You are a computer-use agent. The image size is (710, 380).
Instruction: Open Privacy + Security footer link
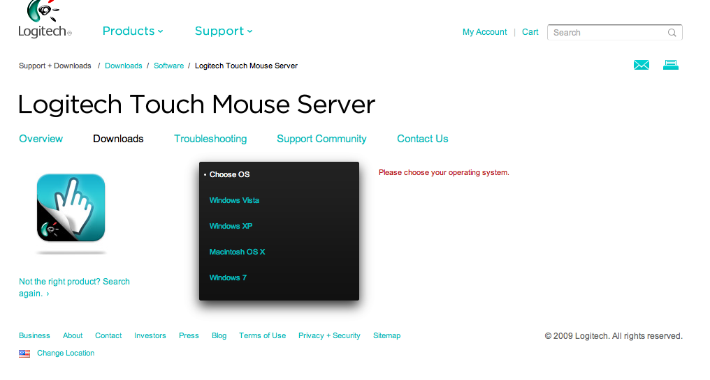(x=329, y=335)
